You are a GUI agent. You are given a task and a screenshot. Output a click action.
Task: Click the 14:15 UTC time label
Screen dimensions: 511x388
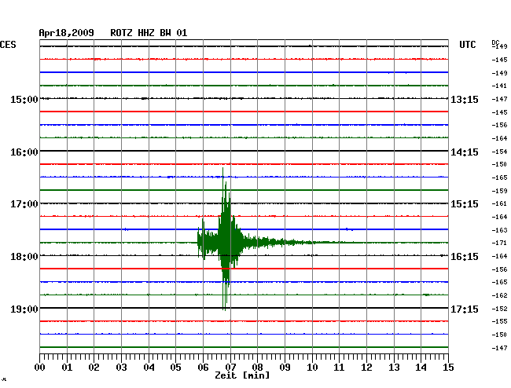[x=465, y=152]
